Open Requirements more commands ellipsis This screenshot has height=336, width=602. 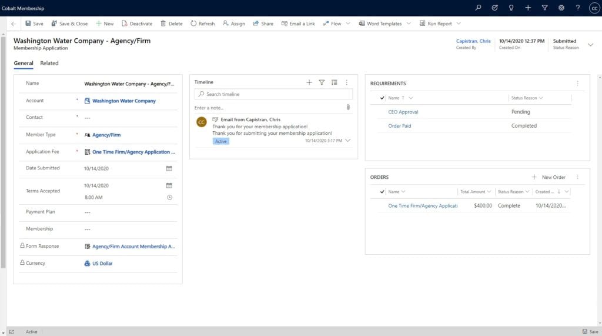(577, 84)
